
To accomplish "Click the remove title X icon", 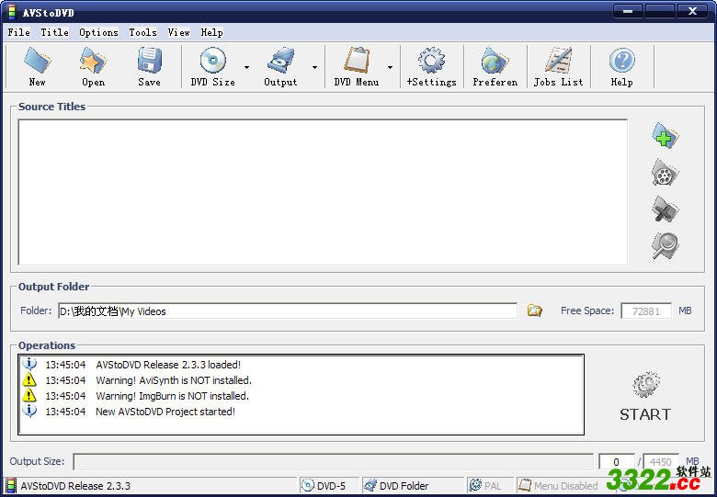I will click(666, 209).
